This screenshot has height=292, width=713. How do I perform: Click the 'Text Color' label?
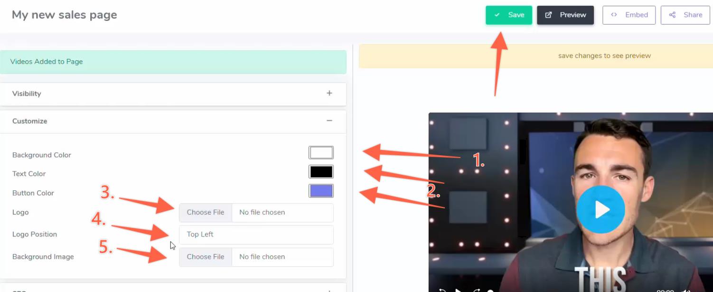tap(29, 174)
